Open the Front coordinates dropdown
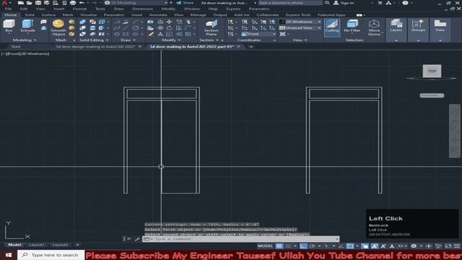 (x=258, y=34)
